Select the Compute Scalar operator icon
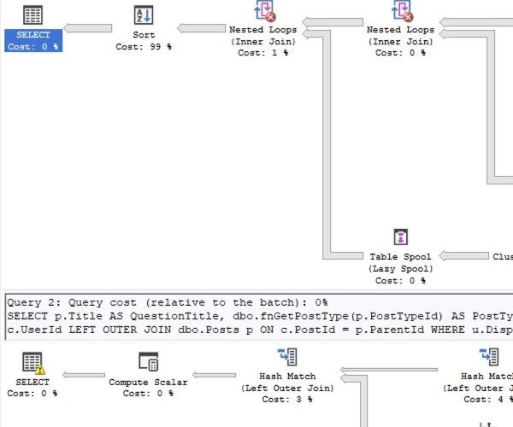 [147, 362]
